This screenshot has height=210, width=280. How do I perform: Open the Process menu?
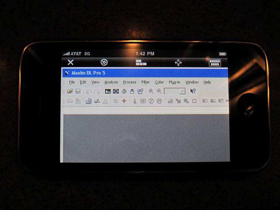tap(129, 82)
